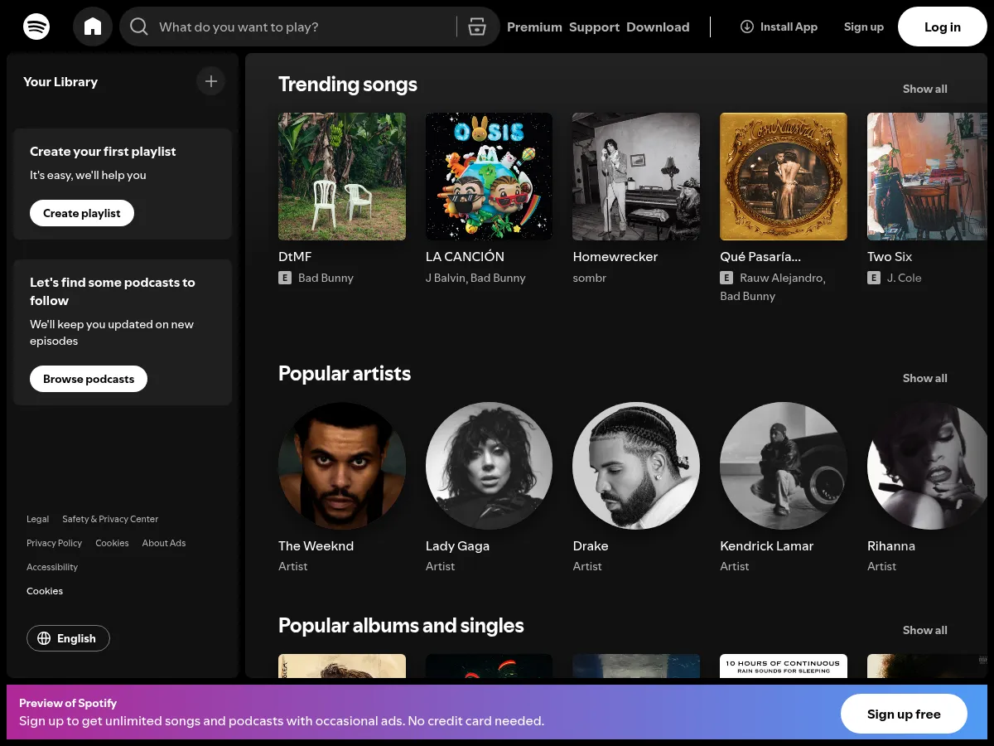Select the Home icon
Screen dimensions: 994x746
pos(93,26)
